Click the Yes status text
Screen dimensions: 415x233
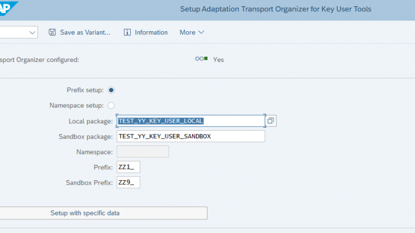click(x=218, y=59)
